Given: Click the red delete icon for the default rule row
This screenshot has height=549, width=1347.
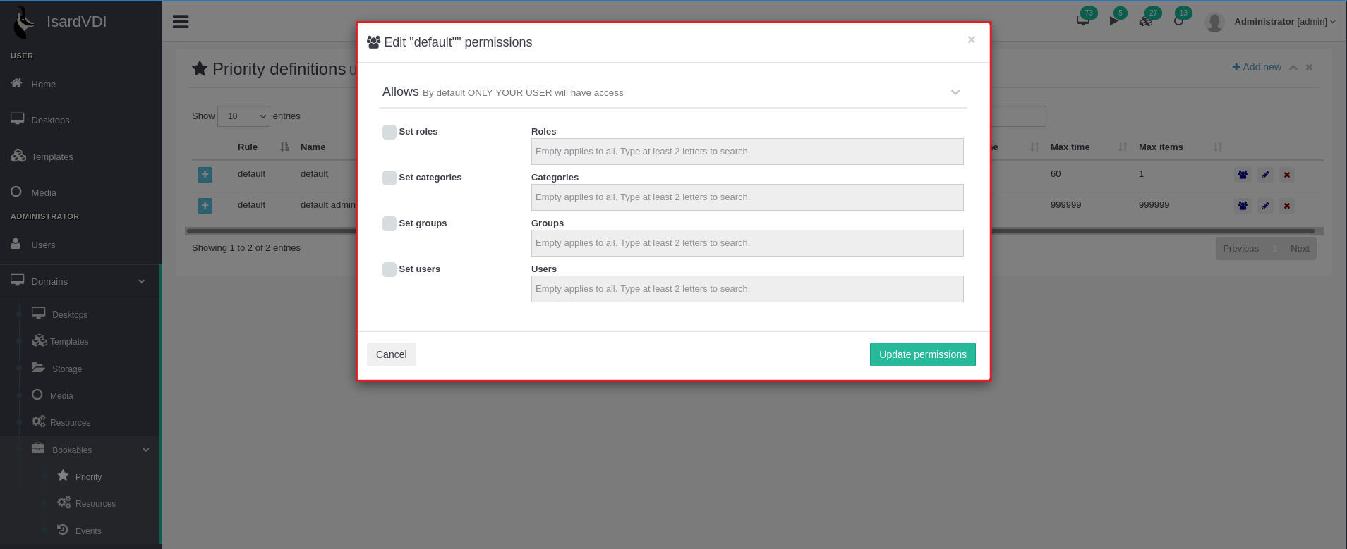Looking at the screenshot, I should point(1287,175).
